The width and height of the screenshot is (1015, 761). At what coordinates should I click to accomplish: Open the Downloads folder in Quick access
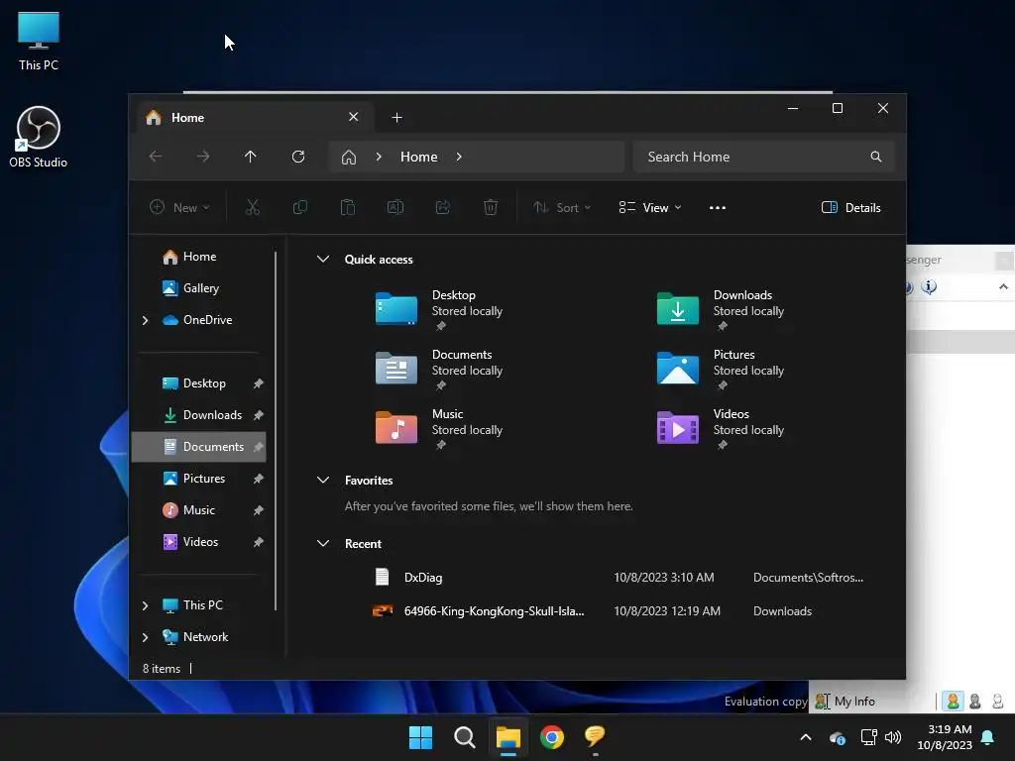pos(722,310)
